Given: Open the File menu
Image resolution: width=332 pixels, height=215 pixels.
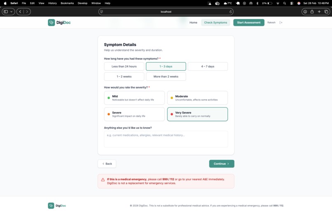Looking at the screenshot, I should (24, 3).
